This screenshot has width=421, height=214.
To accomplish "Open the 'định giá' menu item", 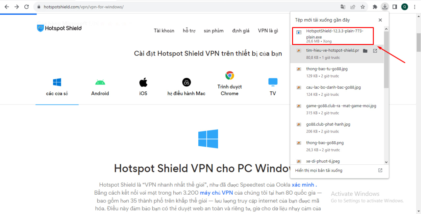I will point(241,31).
